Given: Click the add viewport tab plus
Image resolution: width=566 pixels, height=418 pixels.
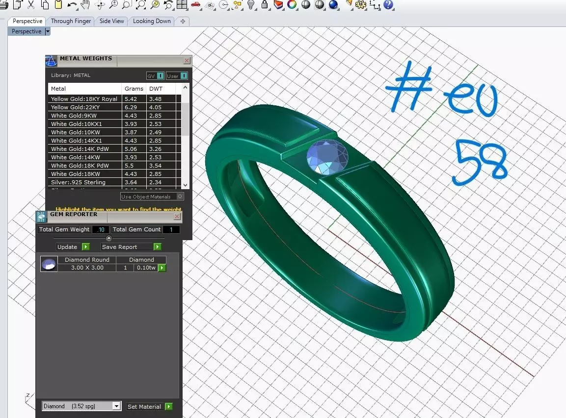Looking at the screenshot, I should pos(183,21).
